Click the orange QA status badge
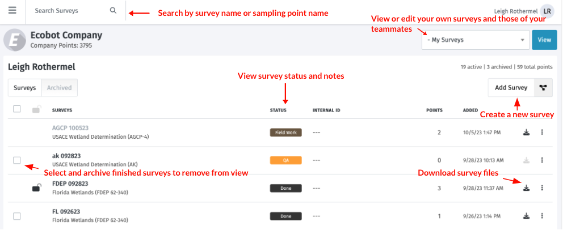The width and height of the screenshot is (563, 230). (285, 160)
